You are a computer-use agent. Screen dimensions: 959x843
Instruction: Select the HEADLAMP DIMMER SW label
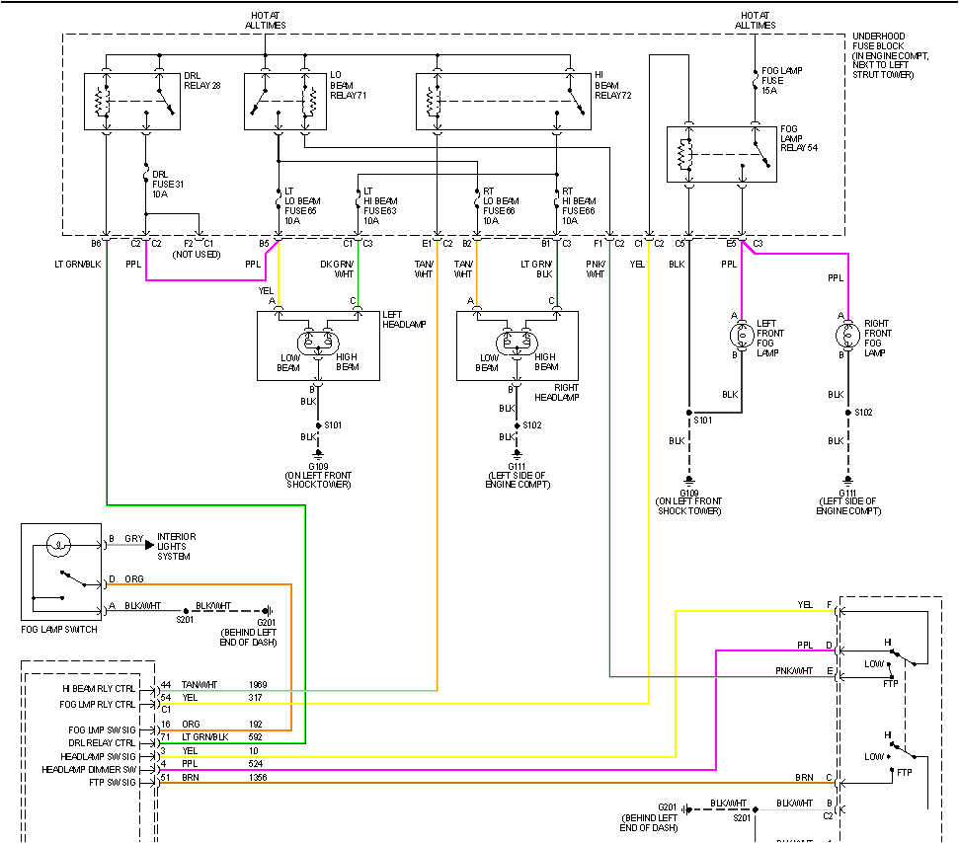tap(89, 768)
